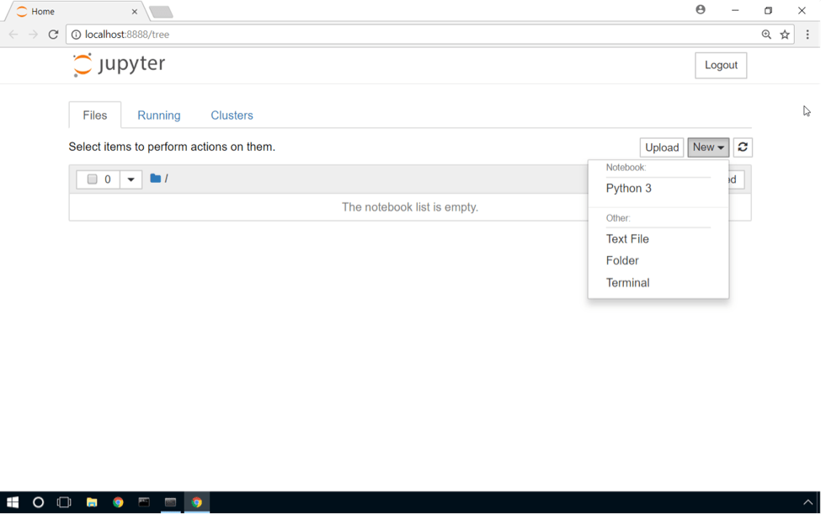Click 'The notebook list is empty.' text
Screen dimensions: 821x514
tap(410, 207)
